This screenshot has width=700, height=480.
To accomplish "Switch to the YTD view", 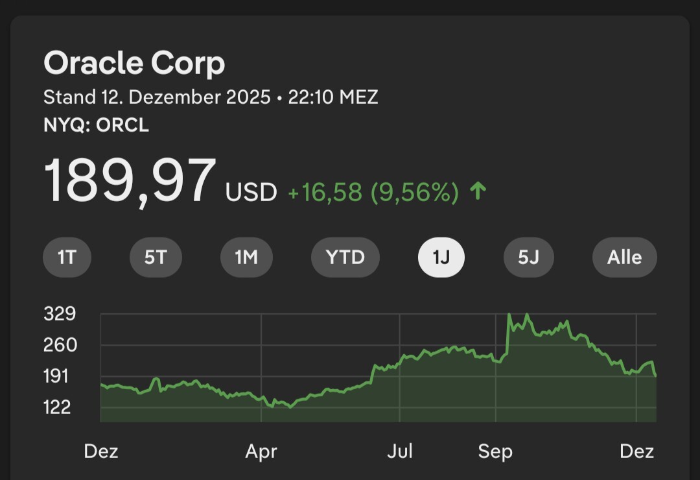I will tap(345, 258).
